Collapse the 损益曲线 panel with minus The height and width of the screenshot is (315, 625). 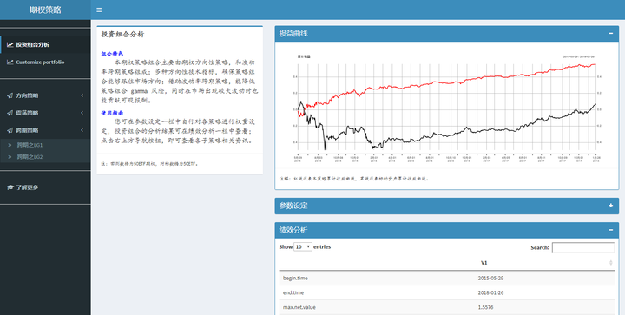coord(610,34)
